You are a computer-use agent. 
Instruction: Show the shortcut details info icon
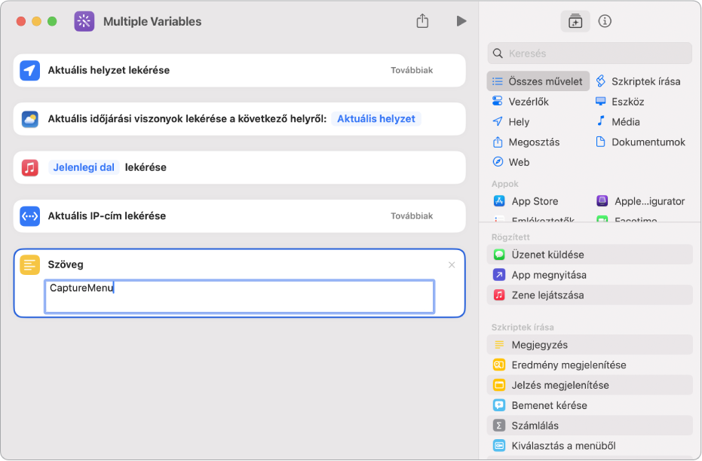[605, 21]
